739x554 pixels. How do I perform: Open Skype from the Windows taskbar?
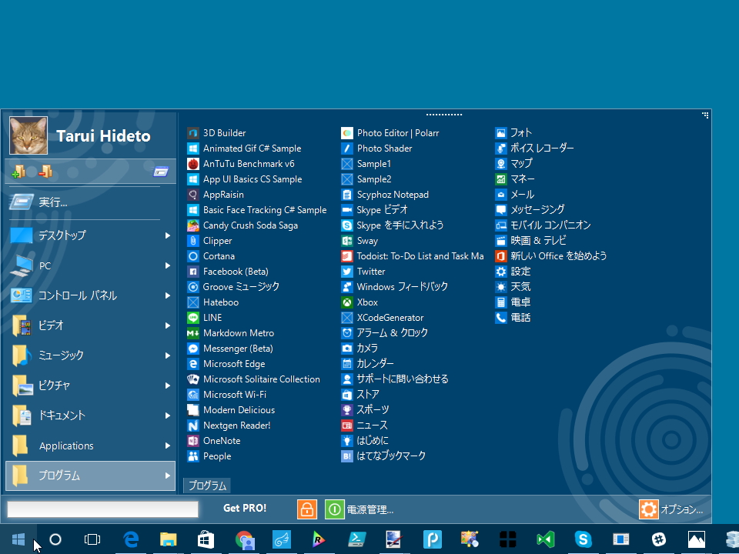point(584,540)
